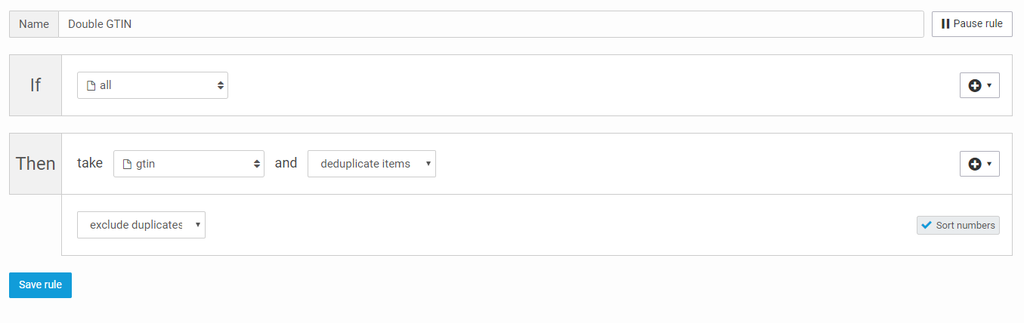The width and height of the screenshot is (1024, 323).
Task: Open the "all" condition dropdown
Action: tap(153, 85)
